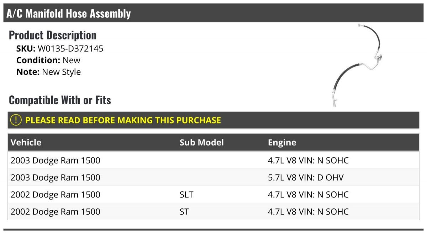
Task: Click the Note: New Style text
Action: (x=48, y=72)
